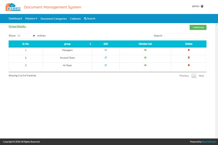218x145 pixels.
Task: Focus the Search input field
Action: (x=185, y=36)
